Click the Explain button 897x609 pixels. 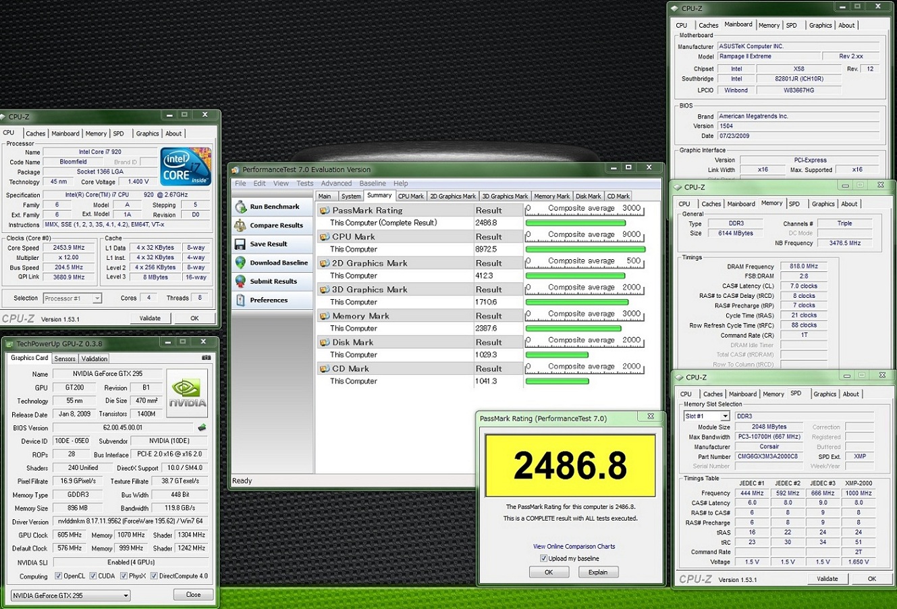tap(598, 572)
